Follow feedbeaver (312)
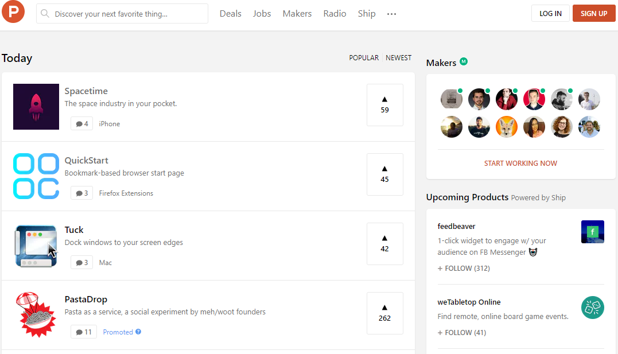Image resolution: width=618 pixels, height=354 pixels. [464, 269]
